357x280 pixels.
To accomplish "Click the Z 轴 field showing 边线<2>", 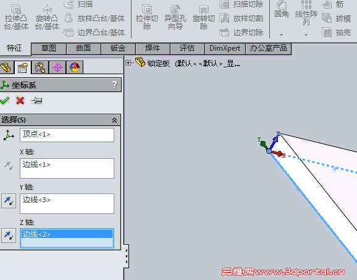I will click(67, 238).
